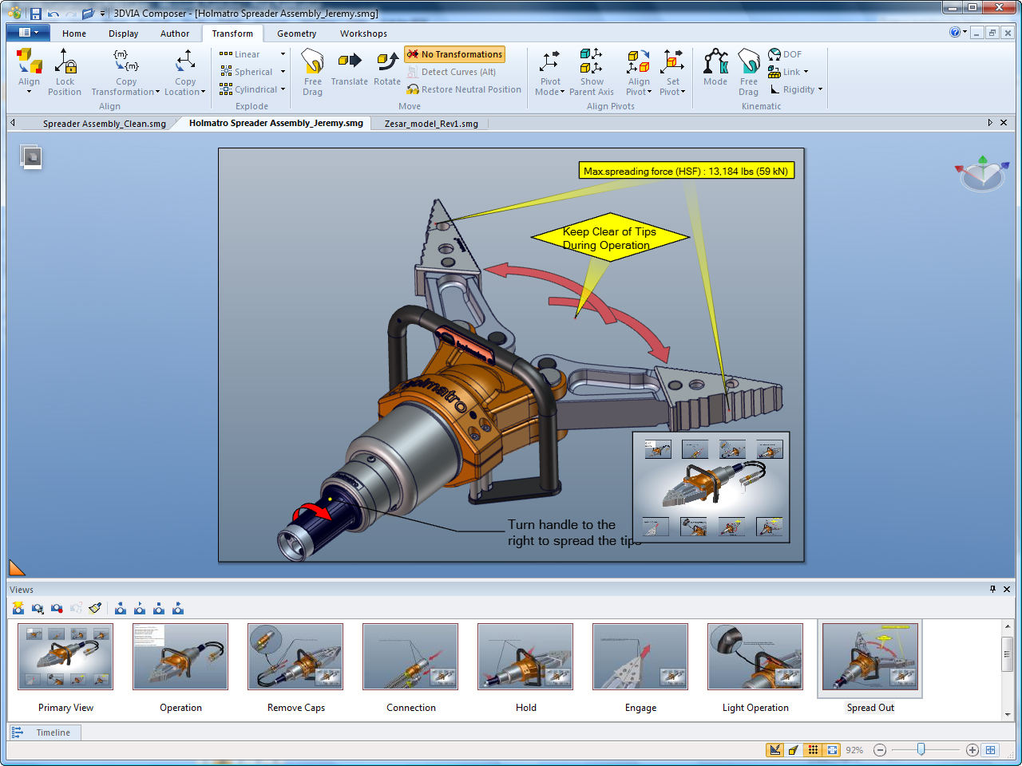Viewport: 1022px width, 766px height.
Task: Toggle the design mode status bar button
Action: 774,750
